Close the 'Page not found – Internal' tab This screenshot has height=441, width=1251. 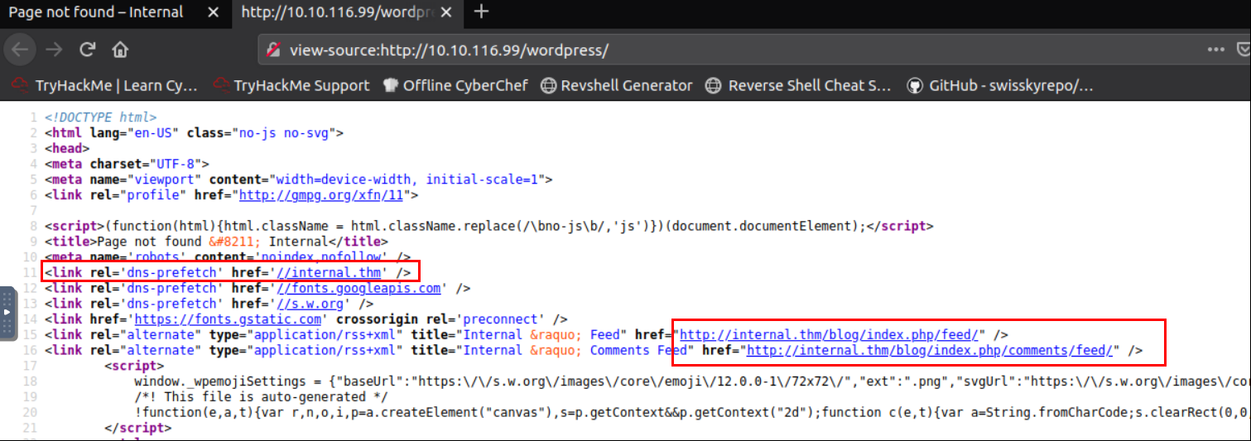pos(214,12)
